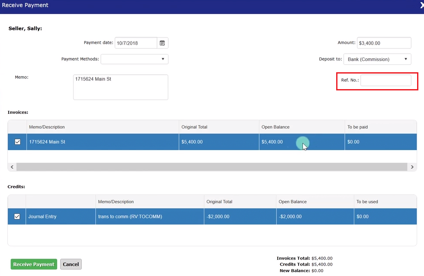The image size is (424, 276).
Task: Close the Receive Payment dialog
Action: tap(421, 6)
